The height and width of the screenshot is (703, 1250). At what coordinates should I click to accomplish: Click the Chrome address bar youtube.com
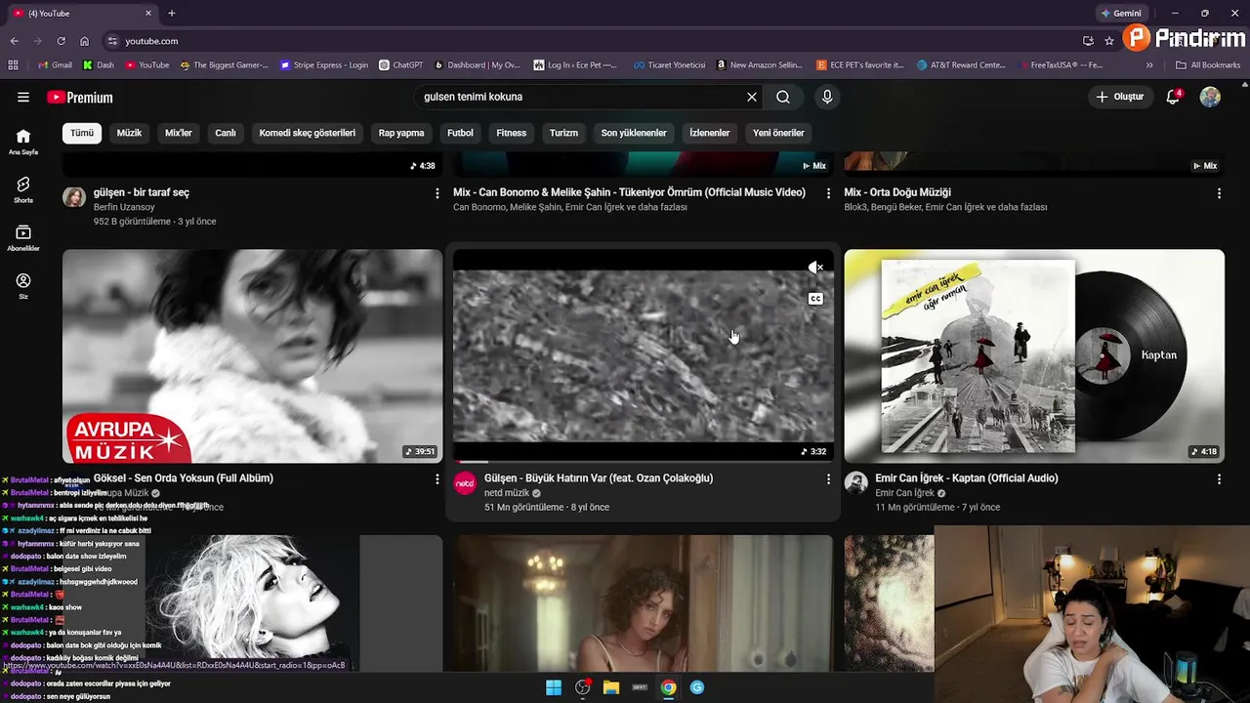[x=151, y=41]
